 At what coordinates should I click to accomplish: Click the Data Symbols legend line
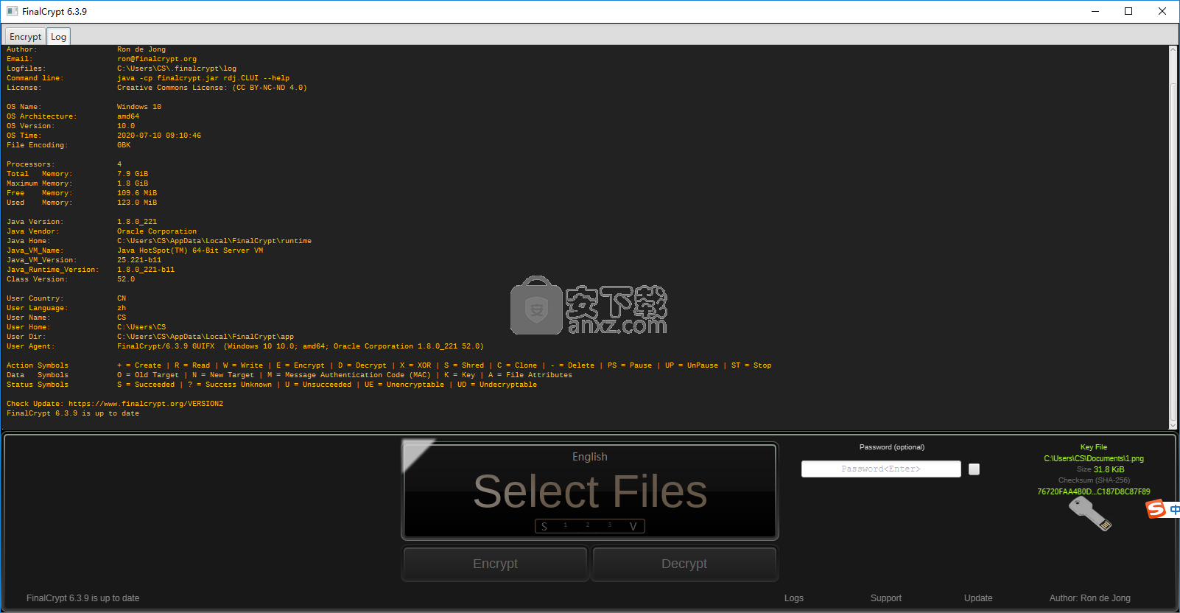[289, 375]
